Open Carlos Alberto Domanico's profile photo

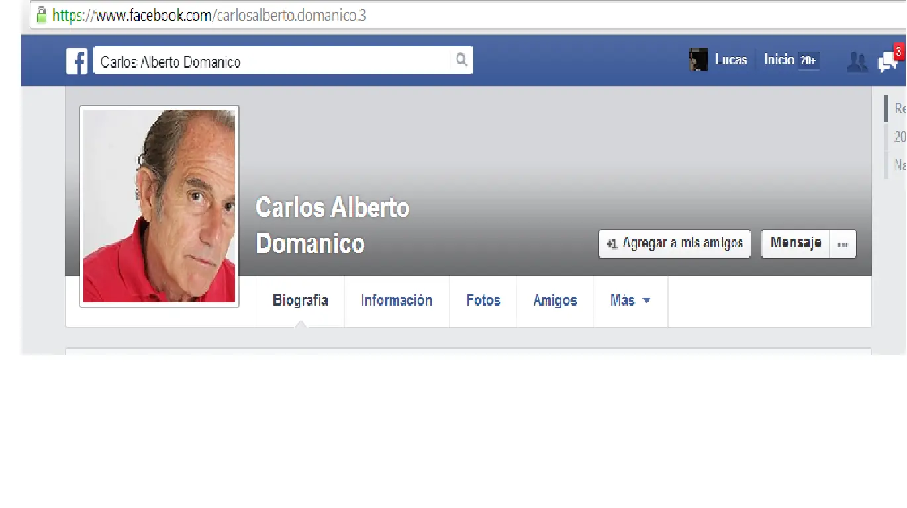click(160, 206)
